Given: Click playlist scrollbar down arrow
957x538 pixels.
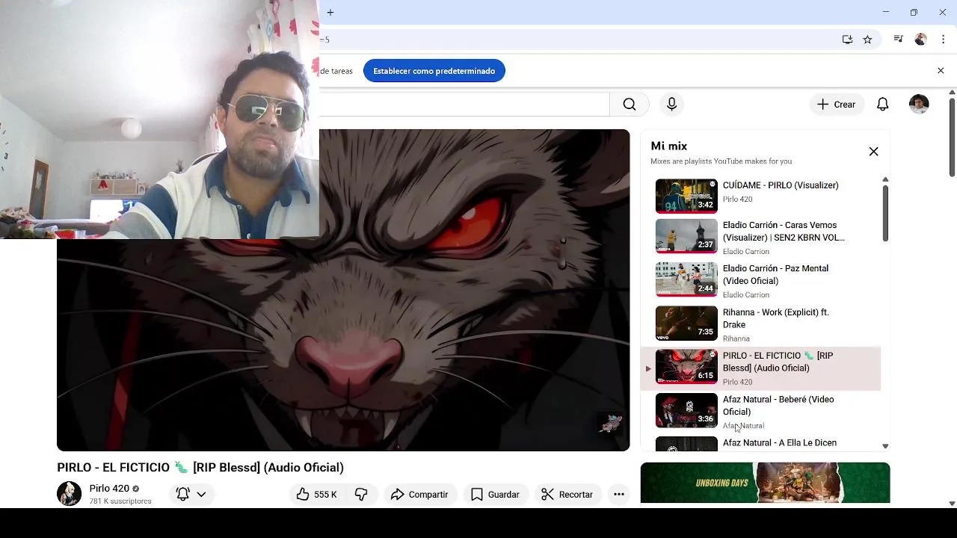Looking at the screenshot, I should tap(885, 446).
